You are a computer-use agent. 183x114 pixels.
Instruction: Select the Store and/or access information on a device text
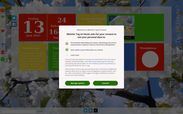87,50
